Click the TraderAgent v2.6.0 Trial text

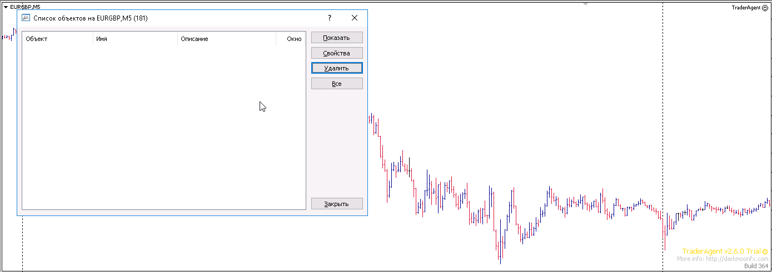click(x=721, y=252)
